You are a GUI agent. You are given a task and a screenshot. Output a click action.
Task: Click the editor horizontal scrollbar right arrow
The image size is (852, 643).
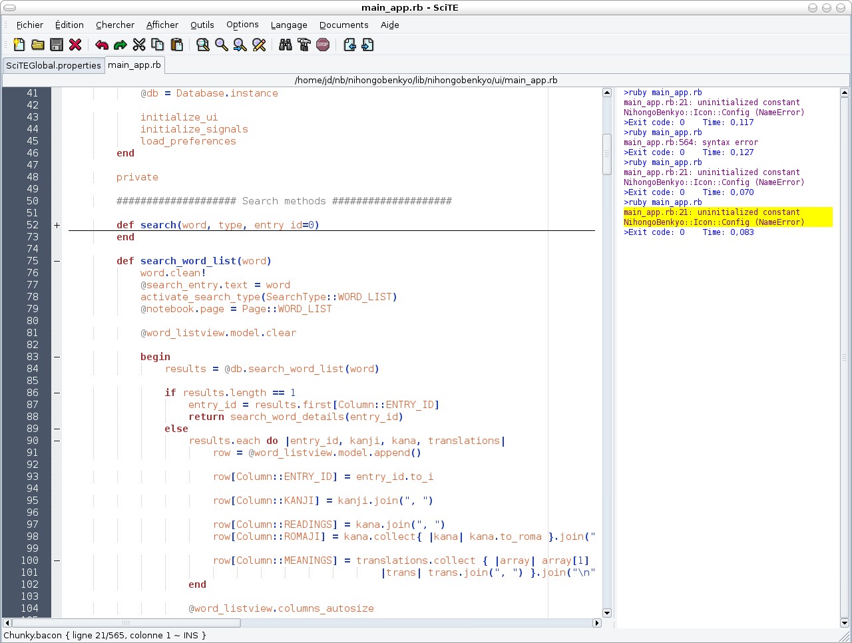coord(596,623)
